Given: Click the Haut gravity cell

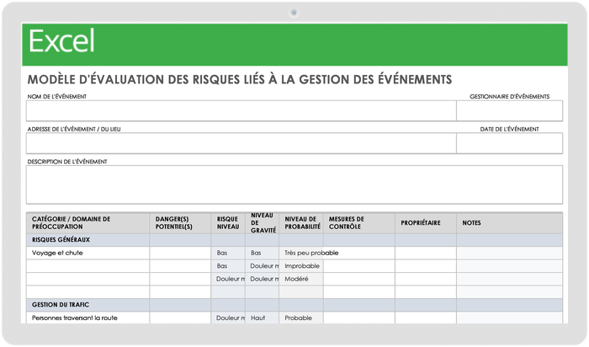Looking at the screenshot, I should pyautogui.click(x=263, y=318).
